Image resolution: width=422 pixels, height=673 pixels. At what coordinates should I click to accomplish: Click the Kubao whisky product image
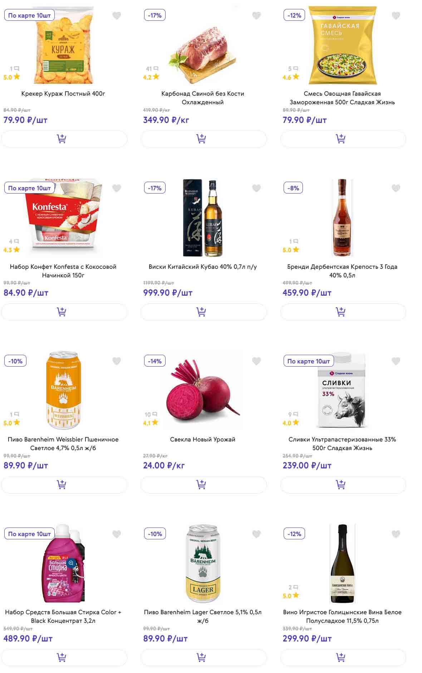(203, 218)
